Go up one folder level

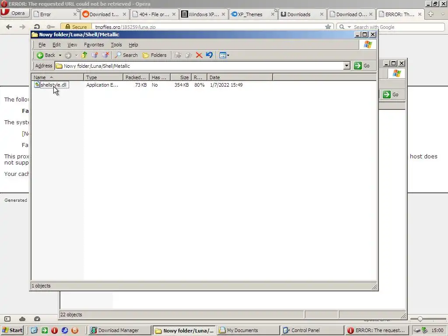(x=84, y=55)
